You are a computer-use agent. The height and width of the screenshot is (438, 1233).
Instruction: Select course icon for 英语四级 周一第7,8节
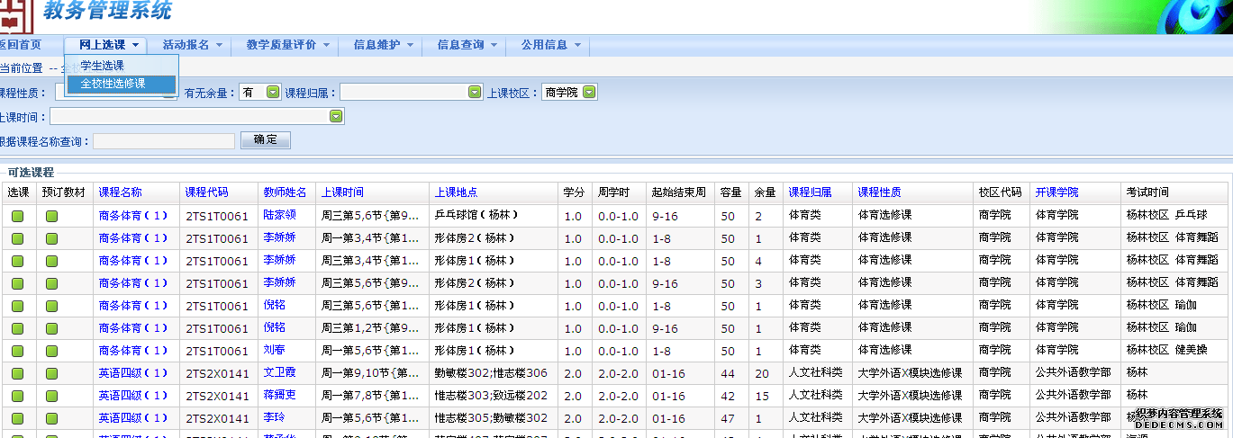pos(17,396)
